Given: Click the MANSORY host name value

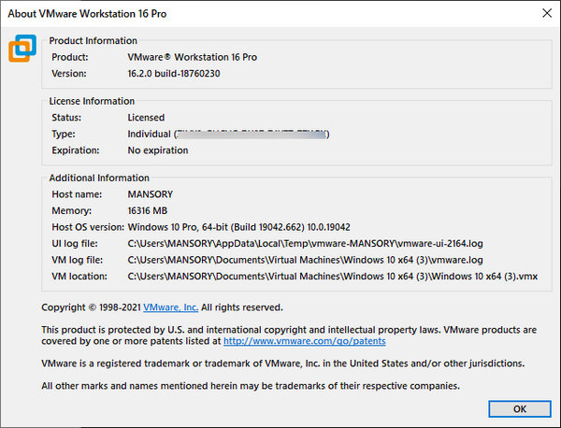Looking at the screenshot, I should point(151,193).
